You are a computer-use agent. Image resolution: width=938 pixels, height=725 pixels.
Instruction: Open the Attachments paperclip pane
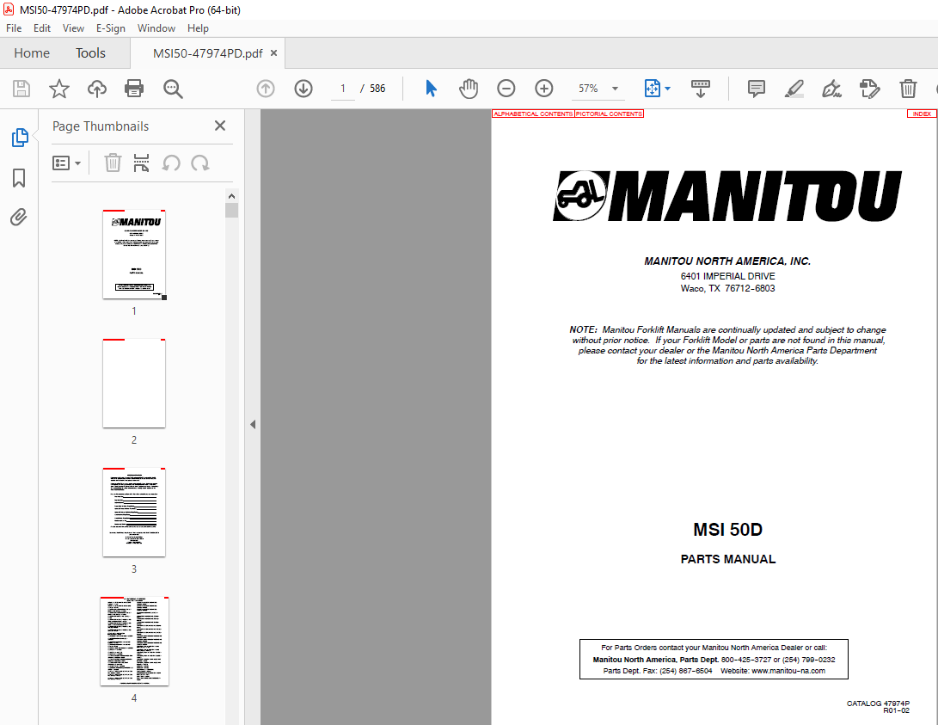click(x=19, y=217)
